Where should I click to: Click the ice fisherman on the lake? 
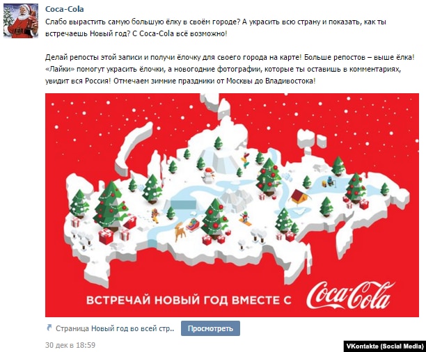pyautogui.click(x=329, y=181)
